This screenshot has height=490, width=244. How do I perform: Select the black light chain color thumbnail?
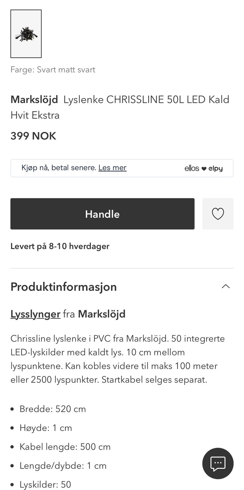tap(26, 34)
